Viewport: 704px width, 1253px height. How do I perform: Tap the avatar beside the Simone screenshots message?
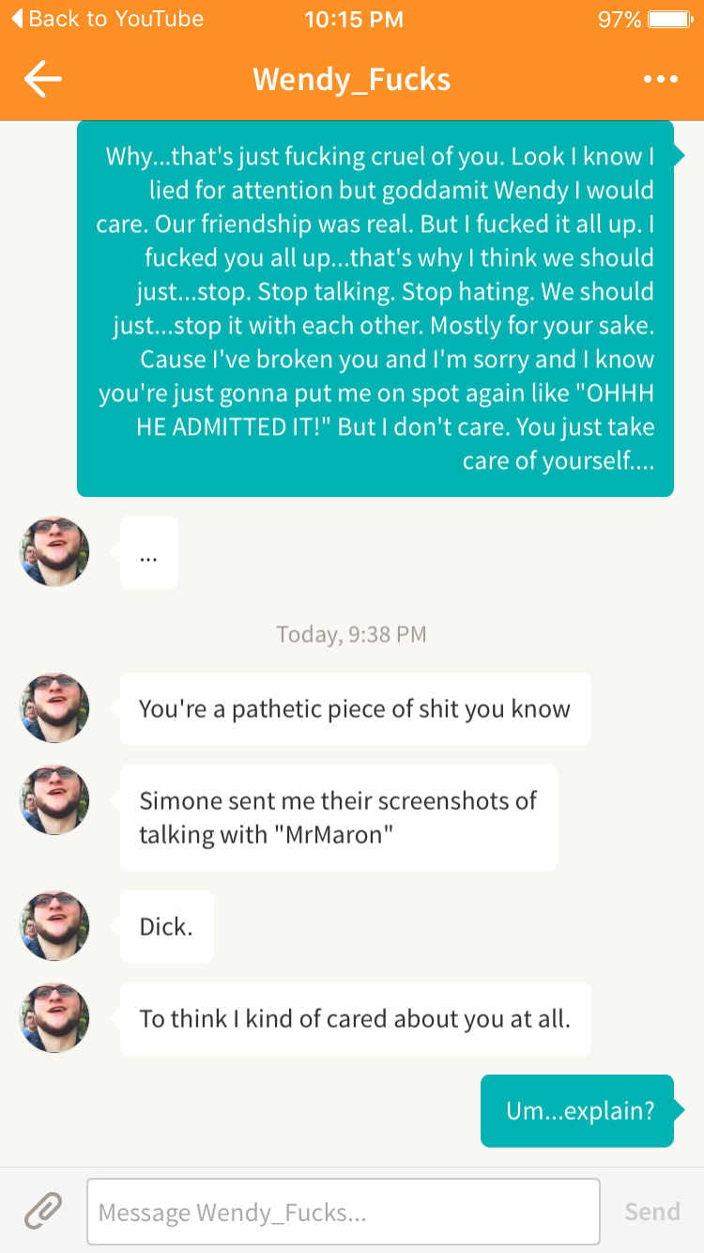[x=54, y=800]
